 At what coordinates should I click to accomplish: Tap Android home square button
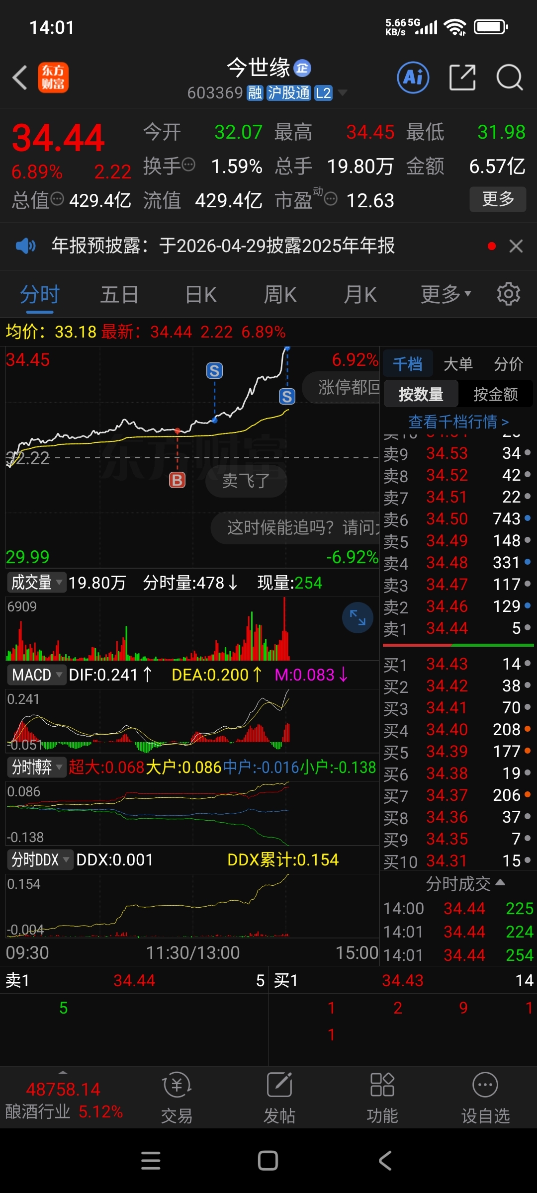268,1161
